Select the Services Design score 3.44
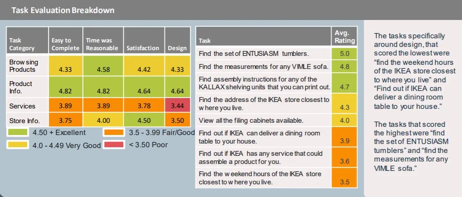 [x=177, y=106]
